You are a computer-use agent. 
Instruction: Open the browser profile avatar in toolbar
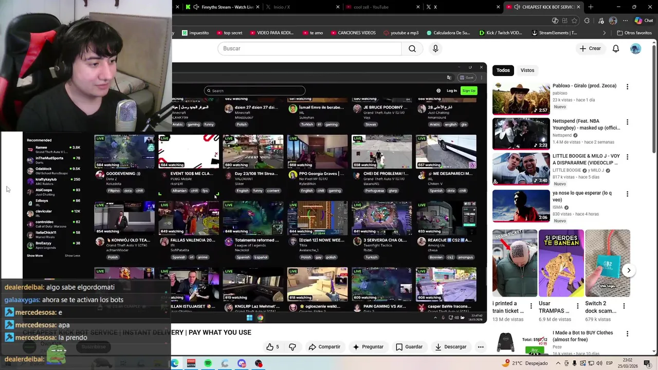point(613,21)
